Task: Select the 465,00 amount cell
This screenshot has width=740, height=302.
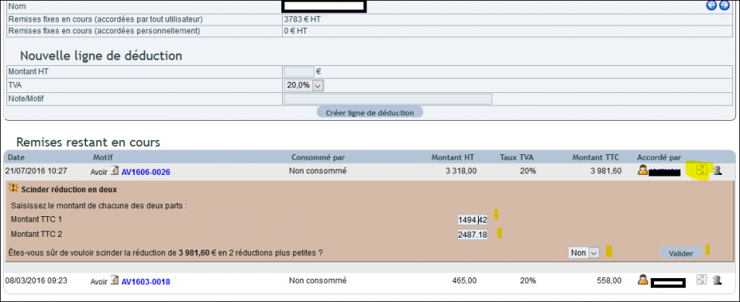Action: coord(464,281)
